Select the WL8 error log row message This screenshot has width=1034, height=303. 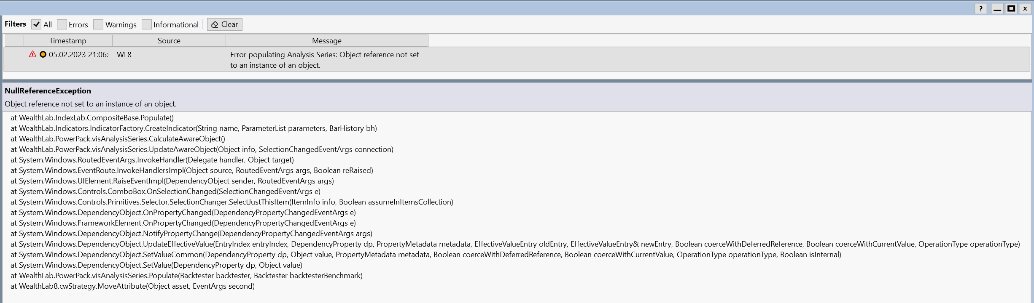[324, 60]
